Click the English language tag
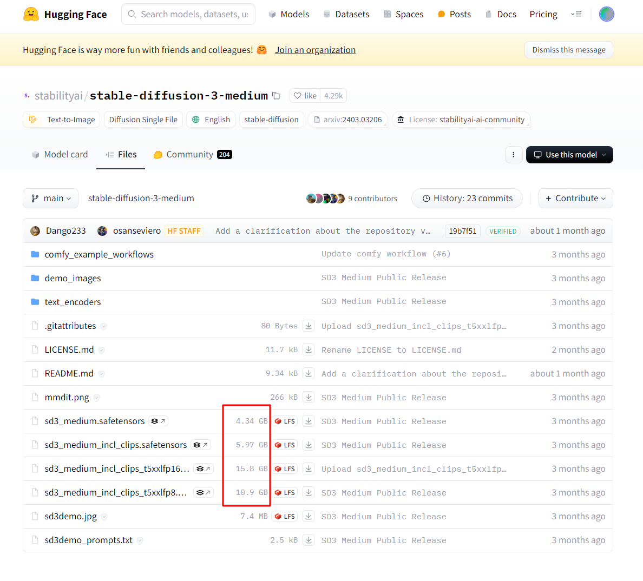643x581 pixels. [x=211, y=120]
